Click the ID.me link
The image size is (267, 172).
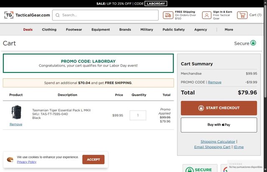[239, 147]
